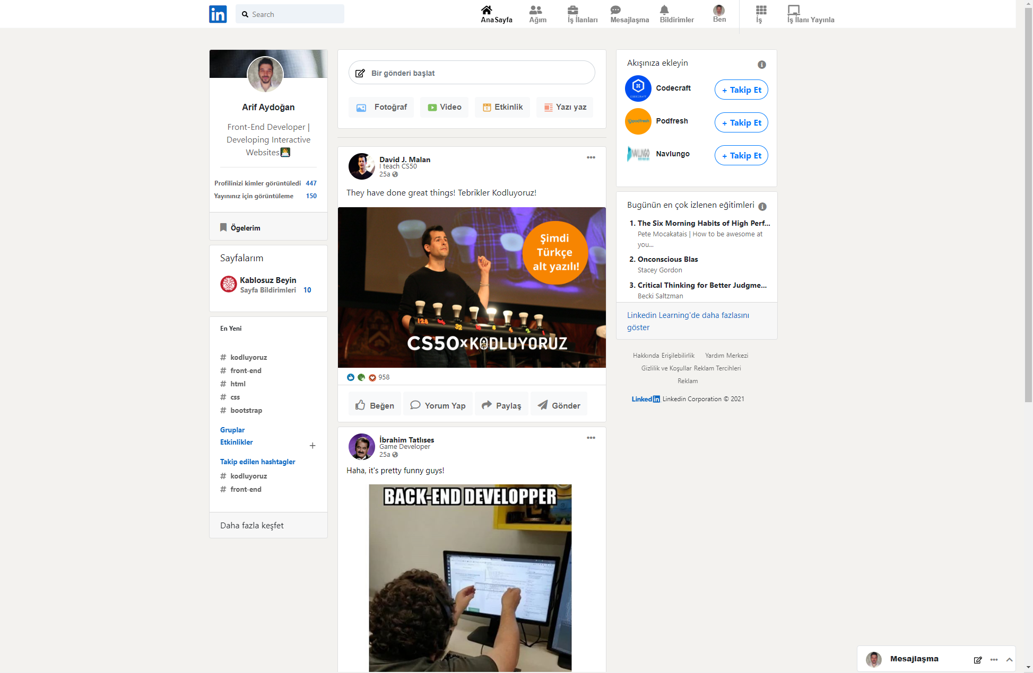
Task: Click the Gönder send icon
Action: click(x=543, y=405)
